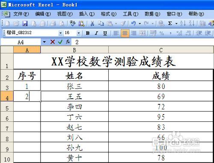214x163 pixels.
Task: Apply Comma style format
Action: 170,33
